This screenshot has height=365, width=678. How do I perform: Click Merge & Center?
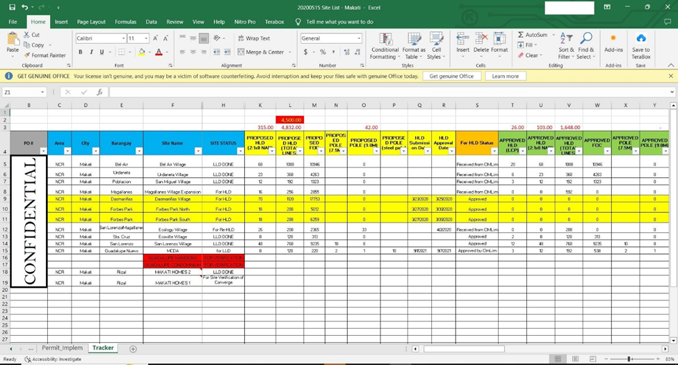click(261, 52)
